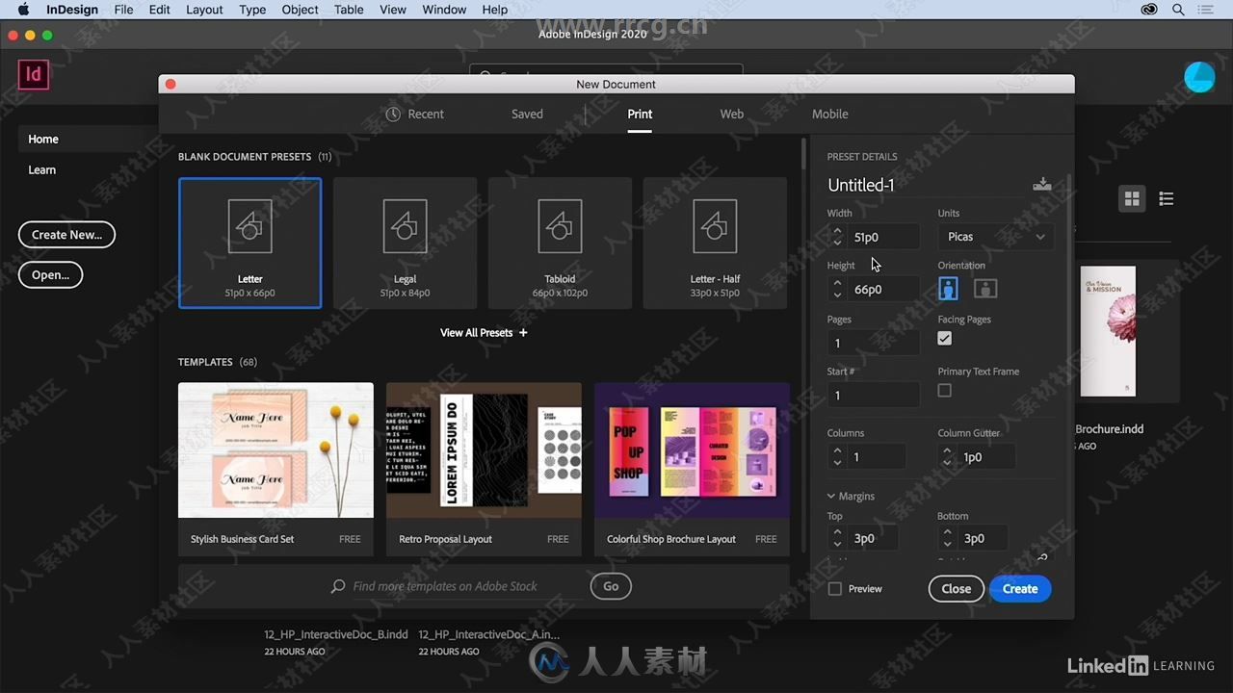Open the Window menu
The height and width of the screenshot is (693, 1233).
[444, 10]
